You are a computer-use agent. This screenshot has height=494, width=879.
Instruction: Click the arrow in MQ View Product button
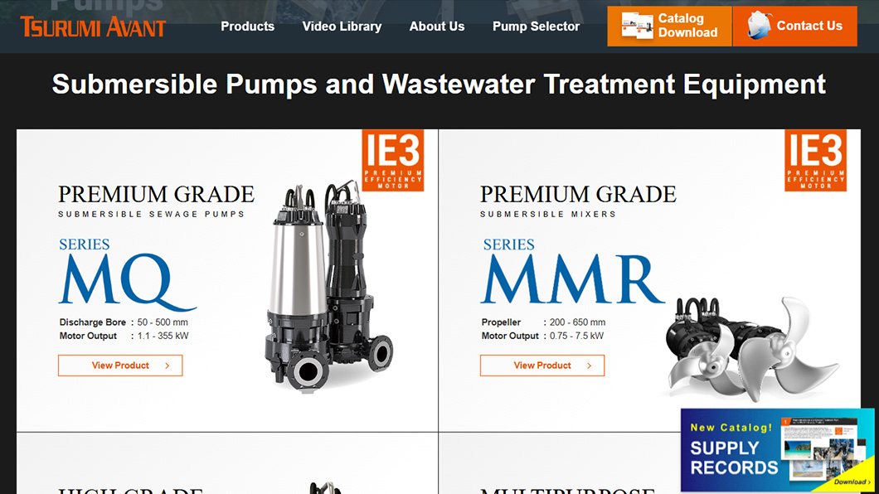click(167, 366)
